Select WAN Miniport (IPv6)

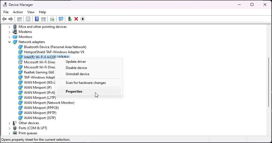(40, 92)
